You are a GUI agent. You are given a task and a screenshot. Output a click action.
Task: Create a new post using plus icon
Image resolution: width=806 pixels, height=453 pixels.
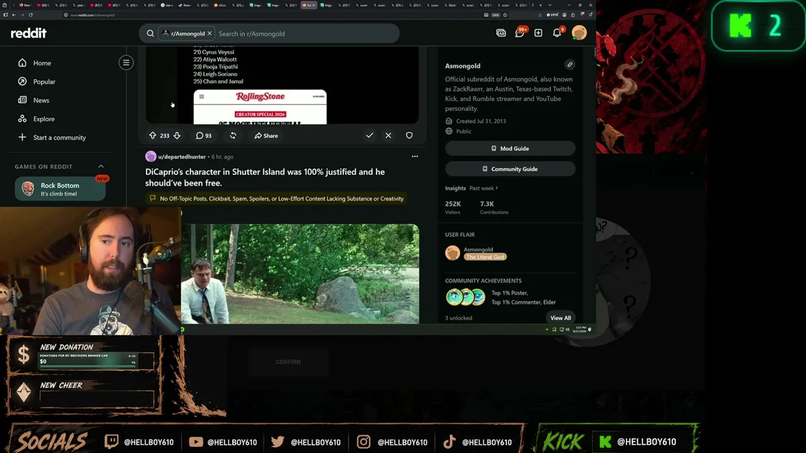point(538,33)
